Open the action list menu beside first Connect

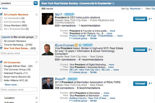tap(150, 19)
